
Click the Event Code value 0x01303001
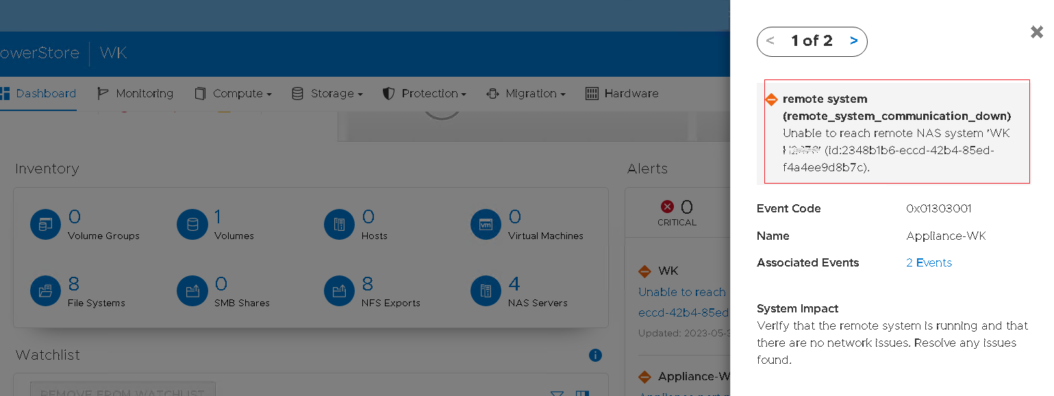938,208
